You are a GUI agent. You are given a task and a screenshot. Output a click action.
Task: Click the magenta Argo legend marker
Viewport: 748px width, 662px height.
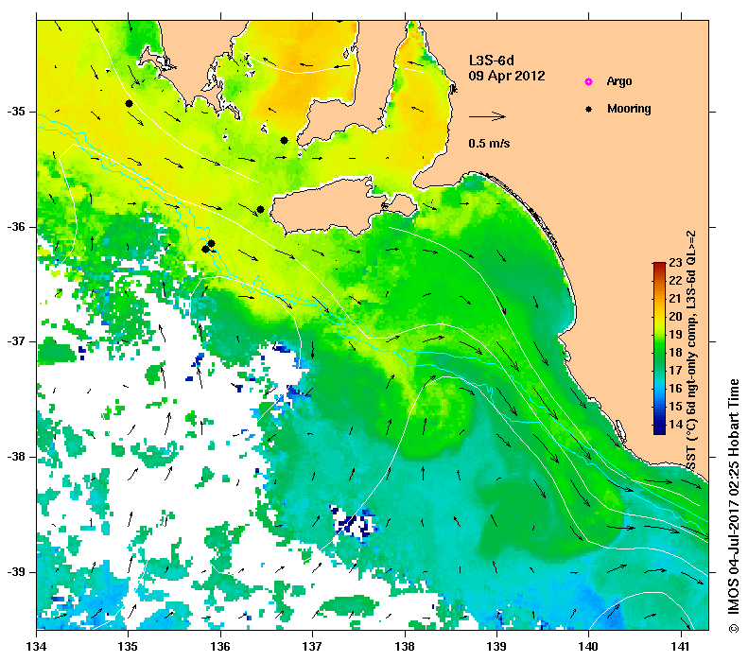tap(589, 82)
